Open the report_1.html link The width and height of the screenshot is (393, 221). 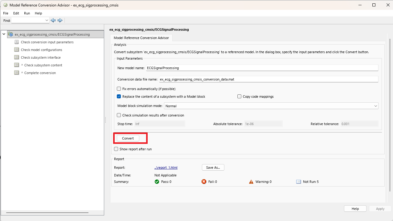tap(166, 168)
